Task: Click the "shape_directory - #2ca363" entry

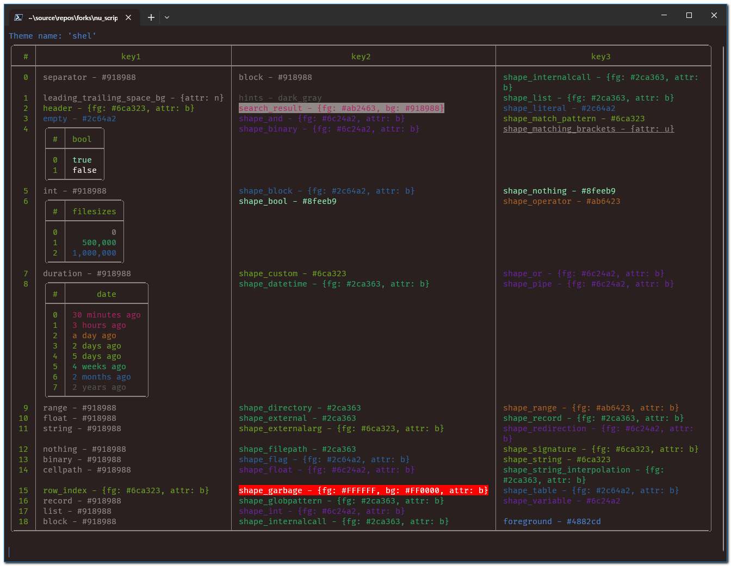Action: tap(300, 408)
